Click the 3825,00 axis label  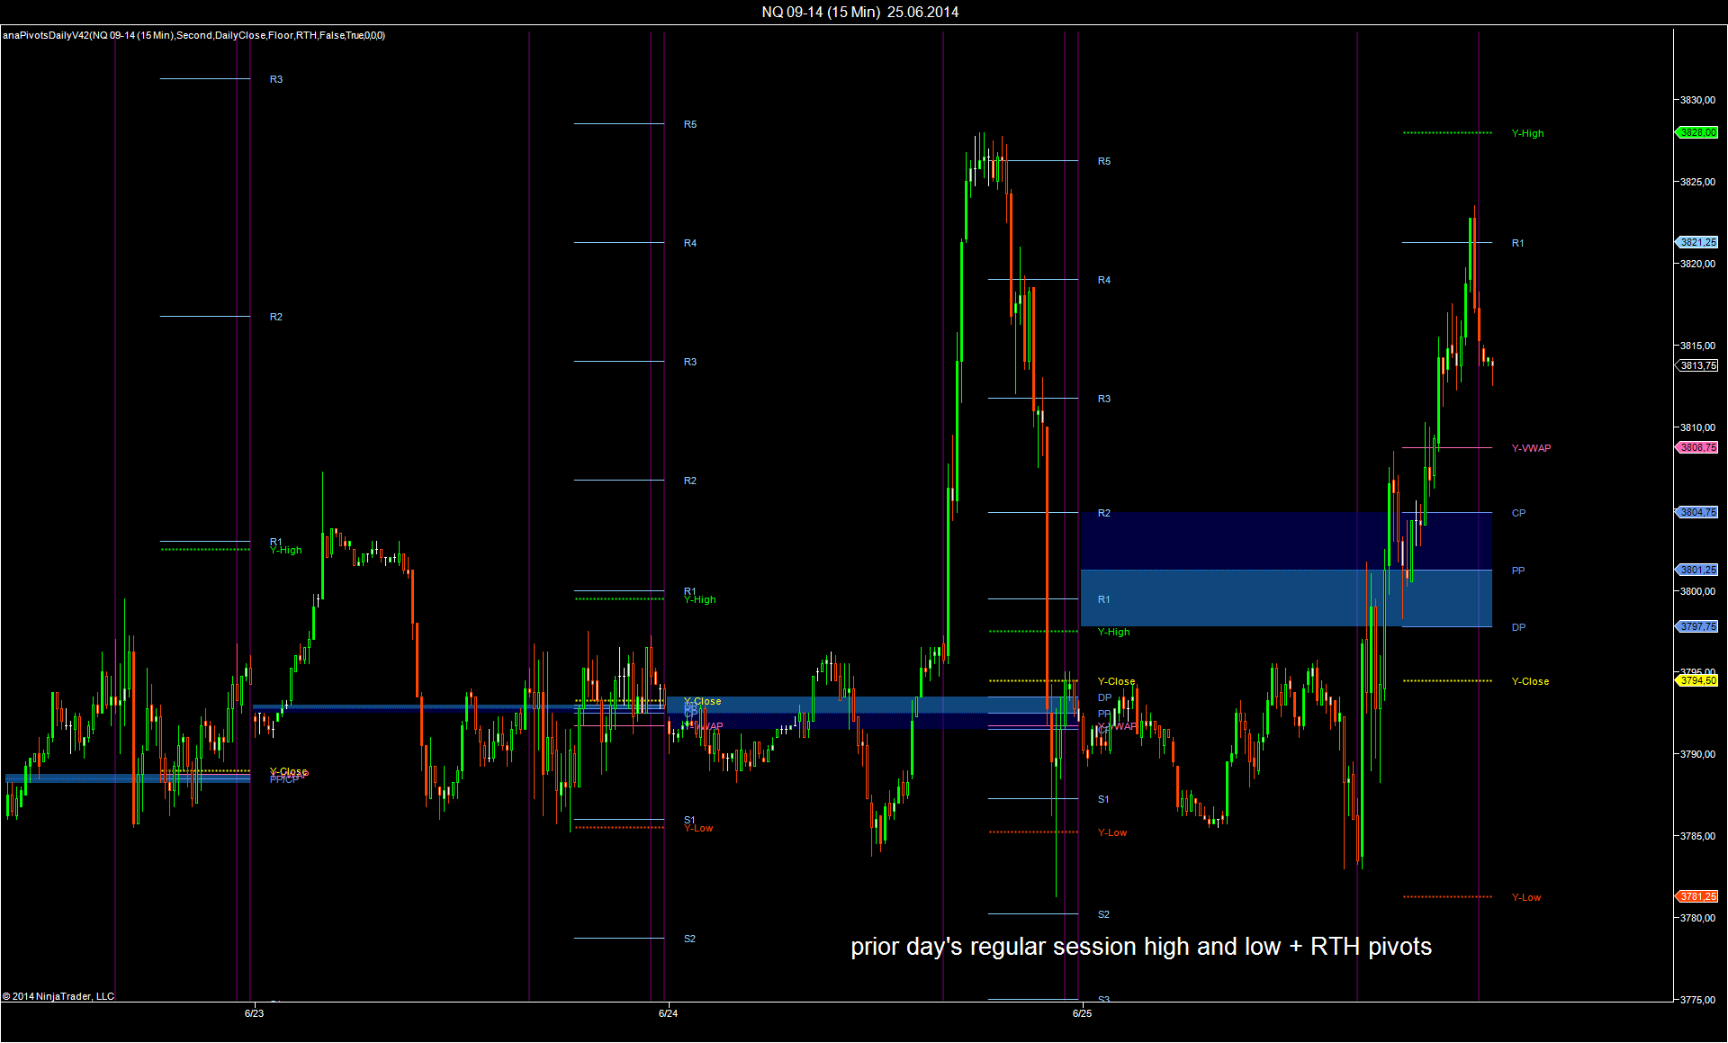[x=1697, y=182]
